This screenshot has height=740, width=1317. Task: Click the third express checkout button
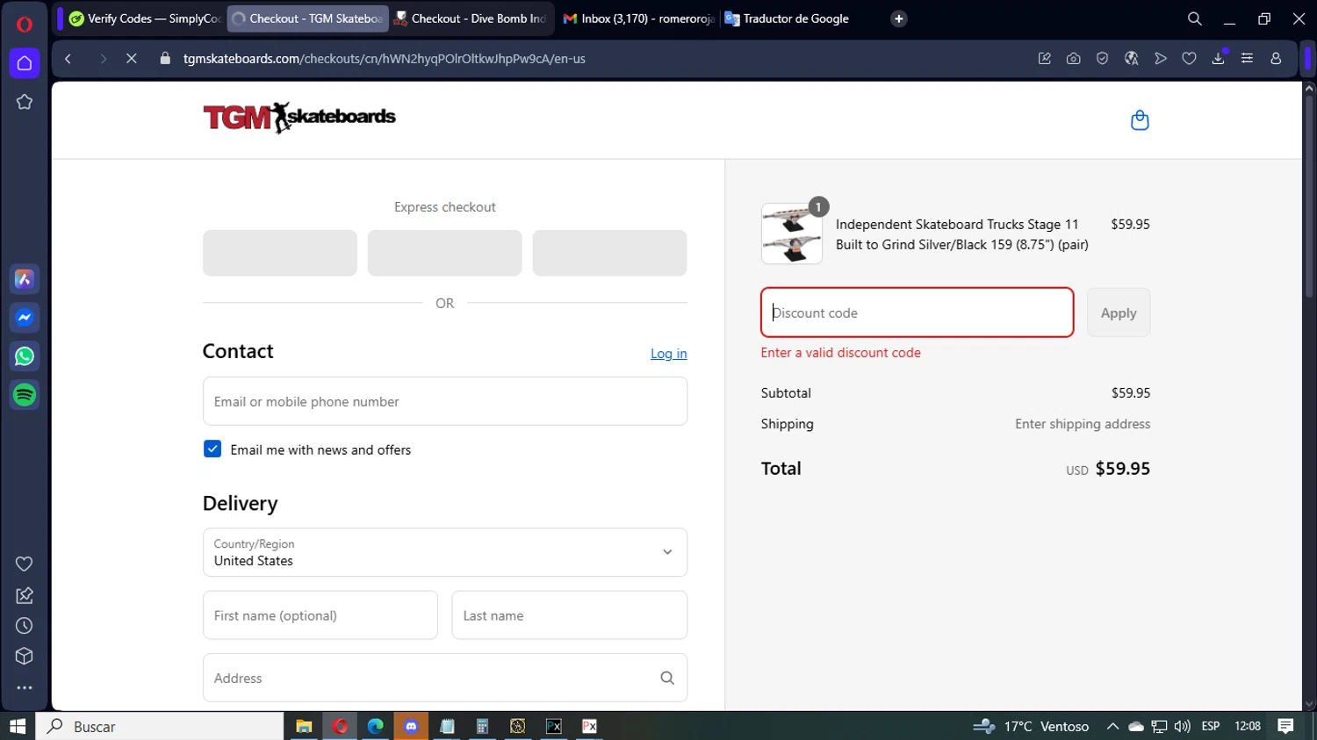coord(609,253)
